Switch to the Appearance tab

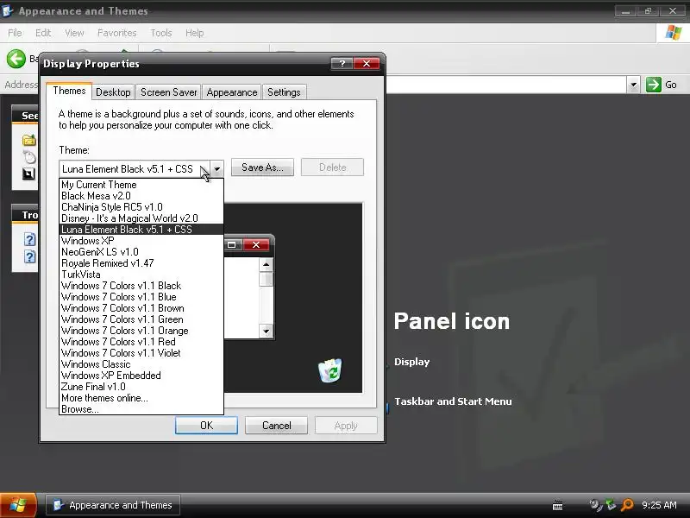tap(232, 92)
